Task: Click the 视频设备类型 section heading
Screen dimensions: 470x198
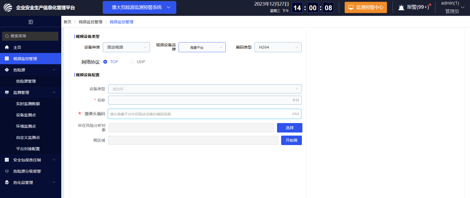Action: pyautogui.click(x=88, y=37)
